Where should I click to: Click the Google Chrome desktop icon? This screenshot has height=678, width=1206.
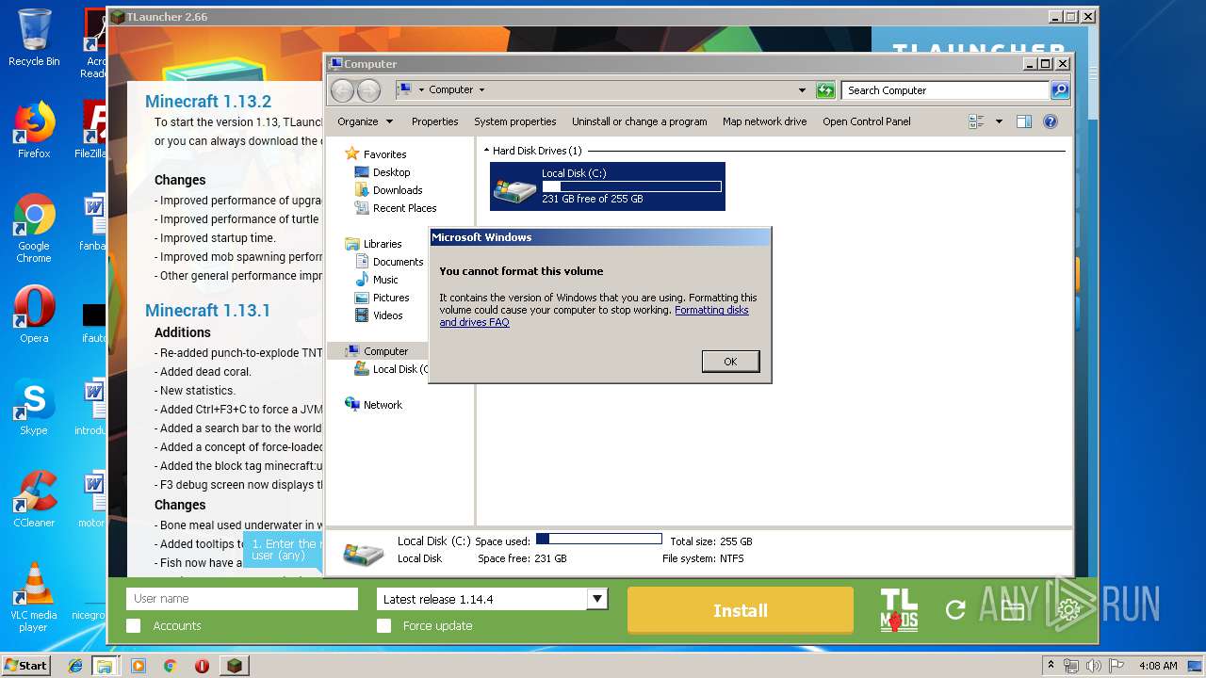click(x=34, y=229)
